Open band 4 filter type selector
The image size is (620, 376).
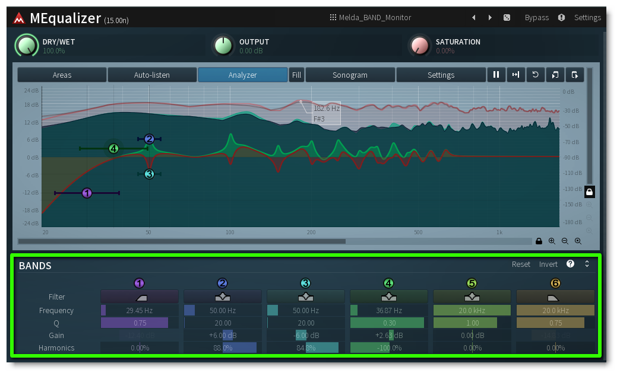click(x=389, y=297)
